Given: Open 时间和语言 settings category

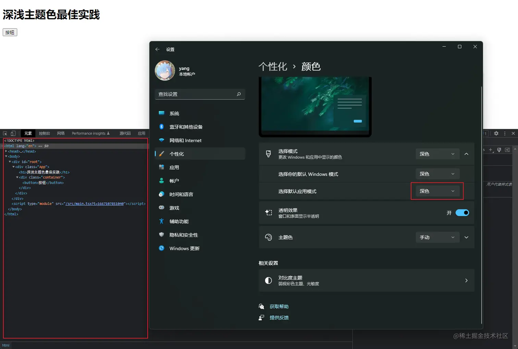Looking at the screenshot, I should (200, 194).
